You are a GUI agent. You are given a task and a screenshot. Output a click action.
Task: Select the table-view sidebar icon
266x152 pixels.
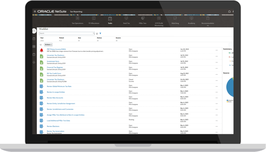coord(34,47)
